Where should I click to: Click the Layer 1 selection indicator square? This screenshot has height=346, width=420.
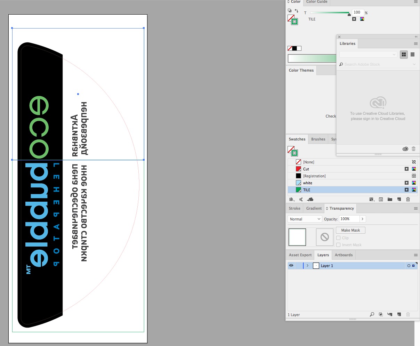coord(413,266)
